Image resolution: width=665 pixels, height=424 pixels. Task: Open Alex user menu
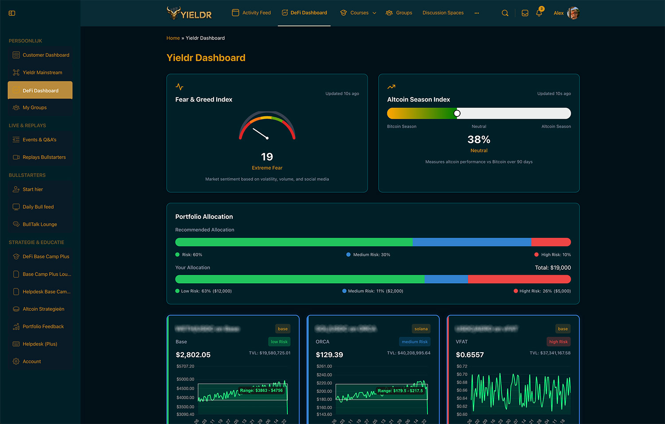pos(559,13)
